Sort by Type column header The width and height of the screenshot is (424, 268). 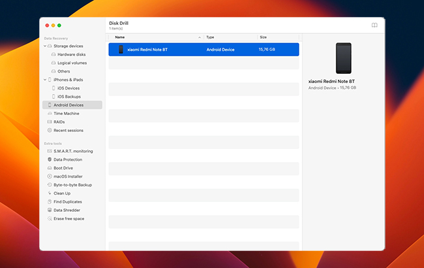(210, 37)
